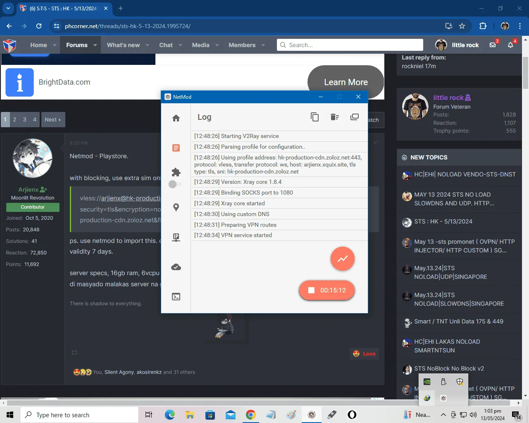Go to the Home nav item
The height and width of the screenshot is (423, 529).
tap(38, 45)
